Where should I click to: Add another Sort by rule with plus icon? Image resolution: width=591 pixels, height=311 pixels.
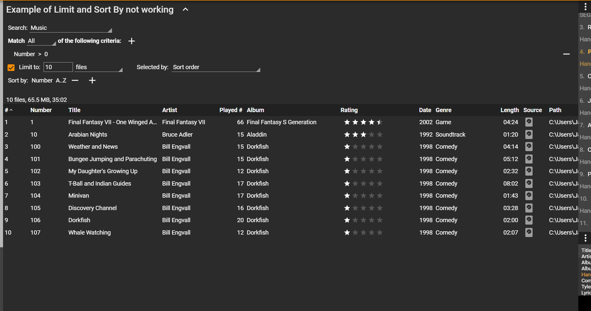click(92, 80)
